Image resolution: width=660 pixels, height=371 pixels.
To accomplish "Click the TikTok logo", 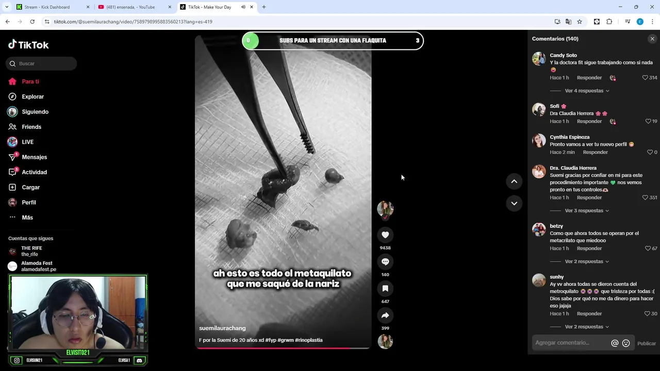I will point(28,45).
